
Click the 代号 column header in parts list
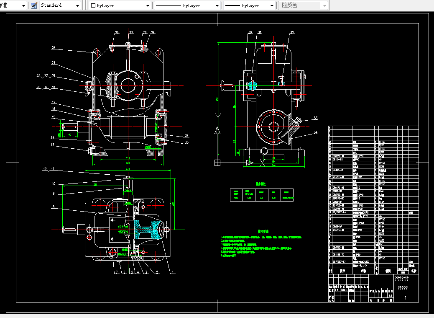click(342, 271)
